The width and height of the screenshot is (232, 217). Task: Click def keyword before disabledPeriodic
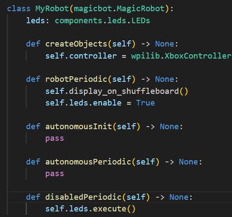(33, 197)
